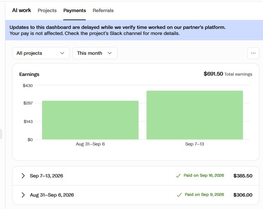
Task: Click the Aug 31–Sep 6 earnings bar
Action: [x=90, y=120]
